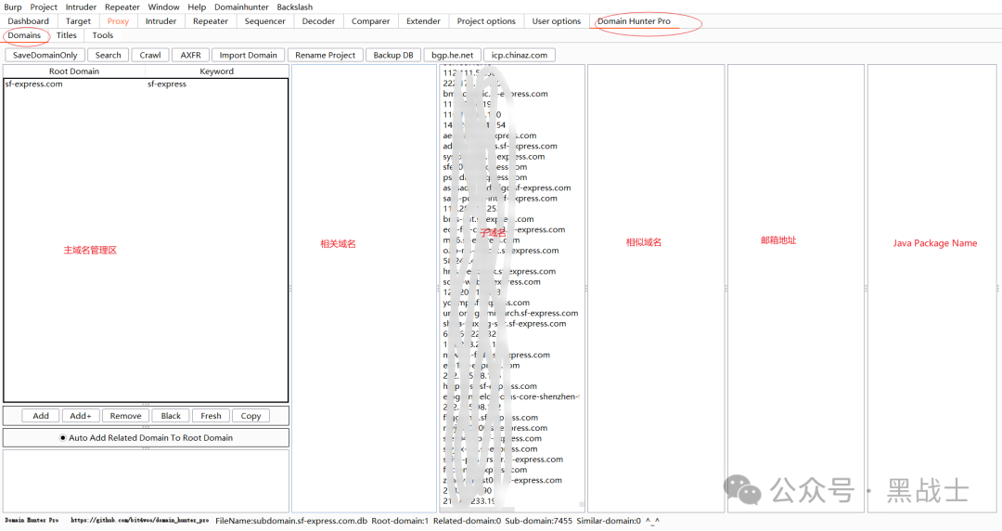
Task: Click inside the similar domains text panel
Action: [x=656, y=288]
